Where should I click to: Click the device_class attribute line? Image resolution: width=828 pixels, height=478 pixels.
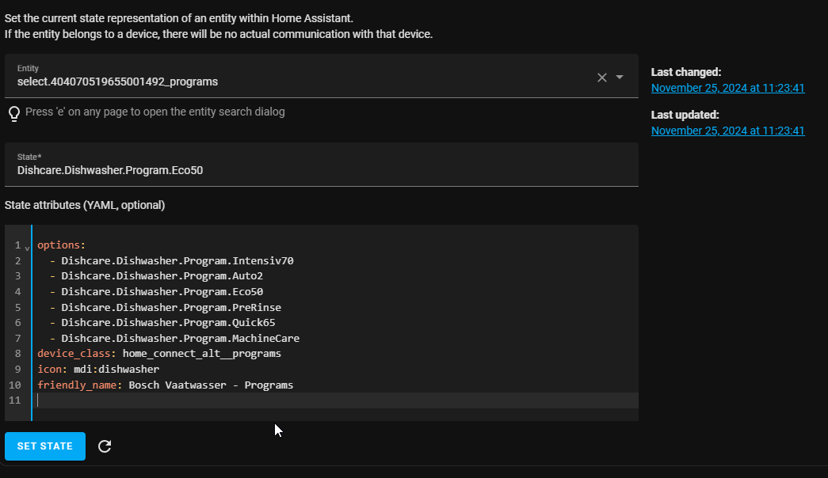click(x=158, y=354)
